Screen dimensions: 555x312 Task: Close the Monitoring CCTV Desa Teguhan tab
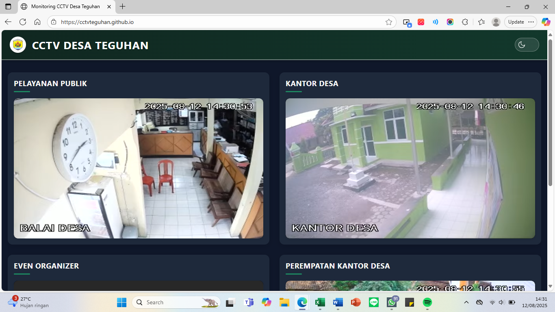click(x=109, y=6)
